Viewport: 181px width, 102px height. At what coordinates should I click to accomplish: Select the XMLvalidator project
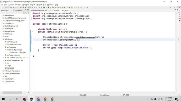click(9, 82)
